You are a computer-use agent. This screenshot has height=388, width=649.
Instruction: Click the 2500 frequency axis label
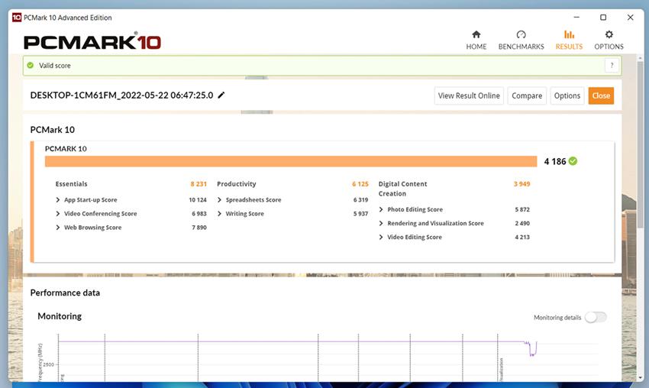48,364
